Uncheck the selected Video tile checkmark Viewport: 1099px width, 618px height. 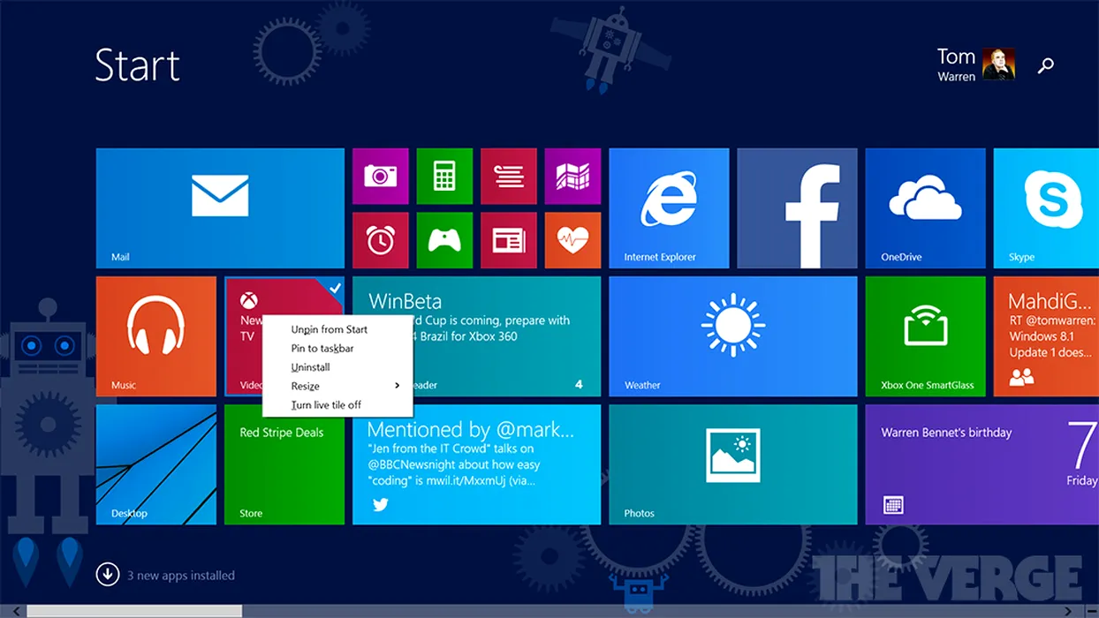(334, 288)
